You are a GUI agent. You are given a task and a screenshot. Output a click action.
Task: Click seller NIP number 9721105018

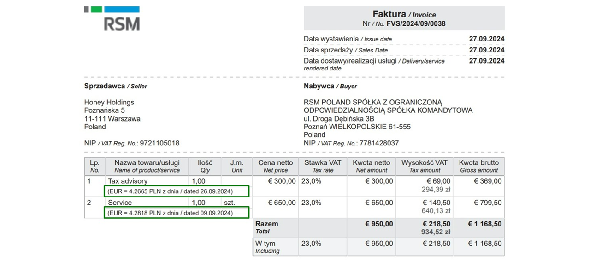coord(159,143)
